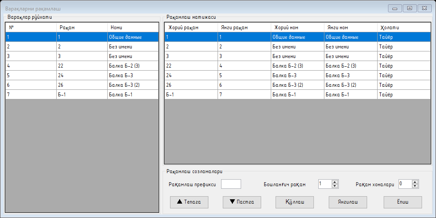Screen dimensions: 436x218
Task: Maximize the Варақларни рақамлаш window
Action: (409, 8)
